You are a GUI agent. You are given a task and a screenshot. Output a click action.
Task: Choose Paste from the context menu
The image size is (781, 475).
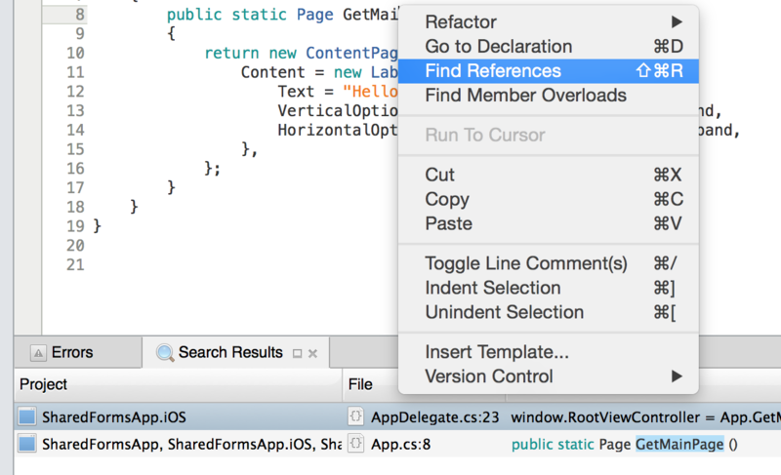pos(448,224)
